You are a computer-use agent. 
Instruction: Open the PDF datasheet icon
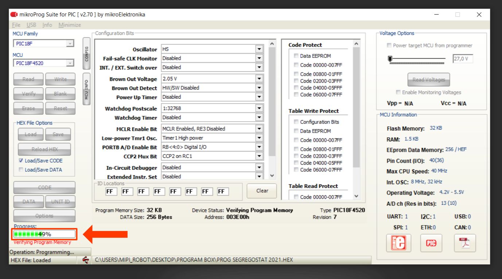(x=465, y=243)
